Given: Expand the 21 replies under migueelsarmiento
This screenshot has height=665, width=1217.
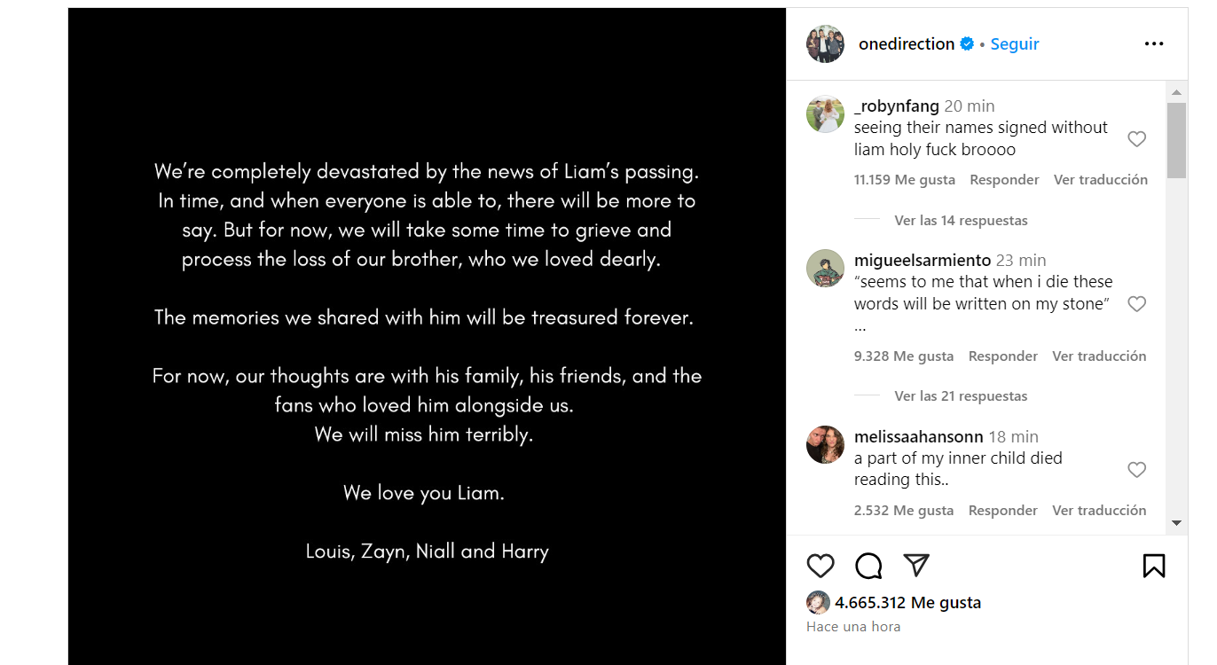Looking at the screenshot, I should point(961,396).
